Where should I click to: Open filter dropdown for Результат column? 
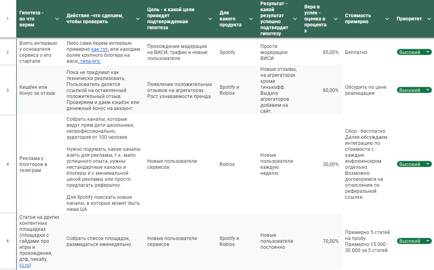click(x=295, y=19)
